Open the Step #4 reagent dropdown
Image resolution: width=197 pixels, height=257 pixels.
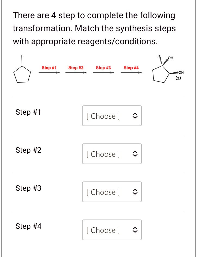[x=112, y=230]
